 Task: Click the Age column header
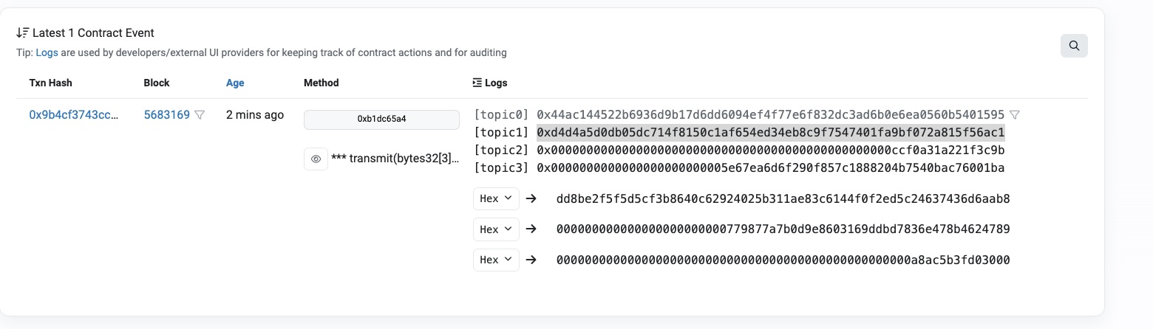[x=235, y=83]
